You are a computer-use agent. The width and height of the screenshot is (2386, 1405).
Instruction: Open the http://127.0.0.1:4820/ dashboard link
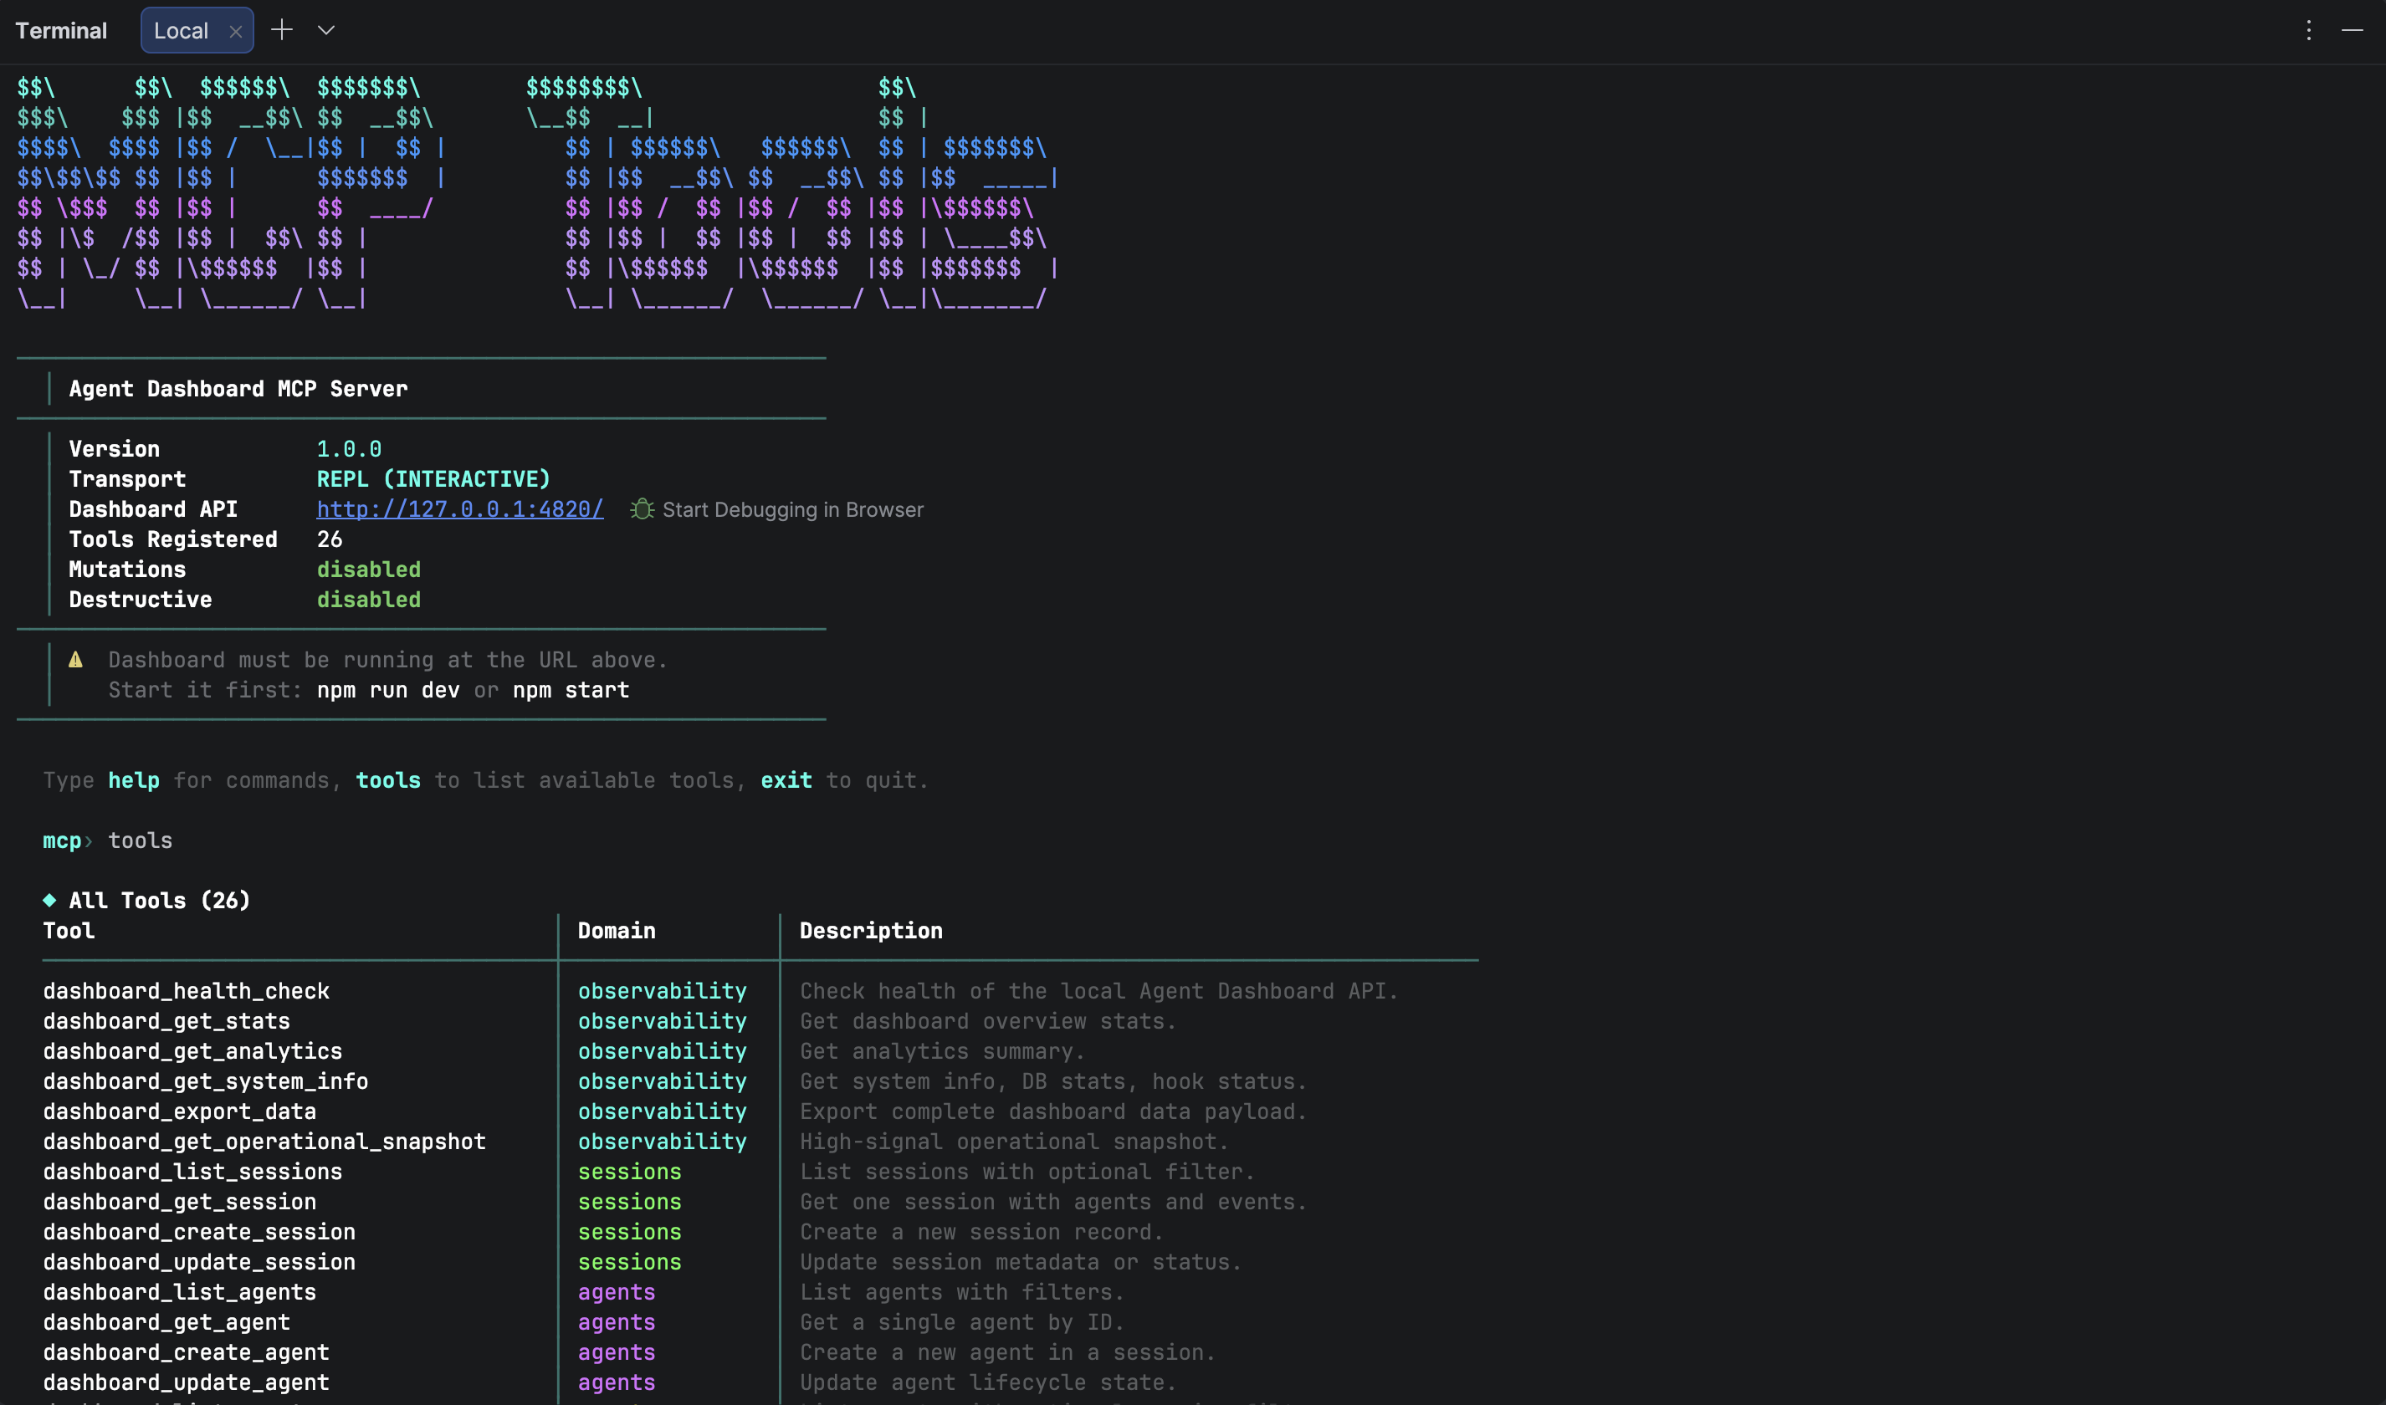click(x=459, y=509)
